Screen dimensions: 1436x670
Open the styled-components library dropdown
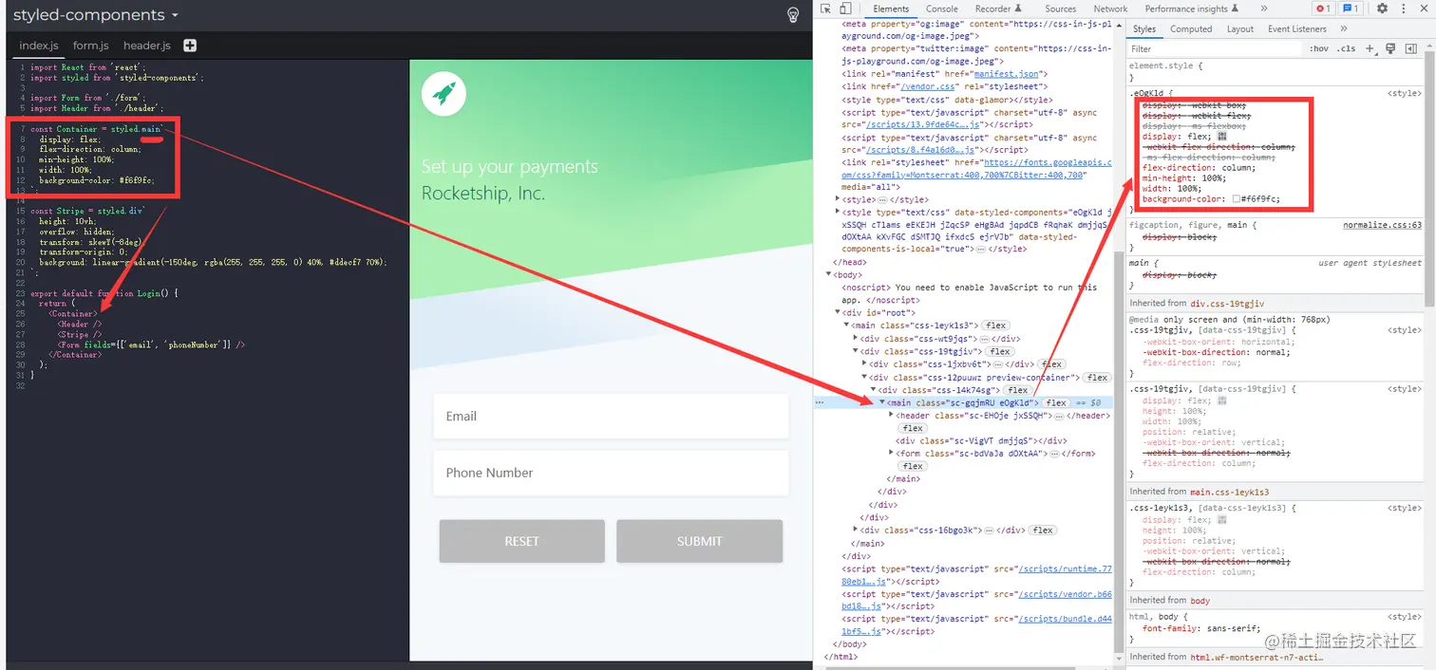tap(95, 15)
